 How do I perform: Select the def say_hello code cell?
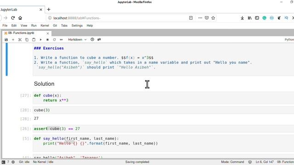(x=164, y=143)
